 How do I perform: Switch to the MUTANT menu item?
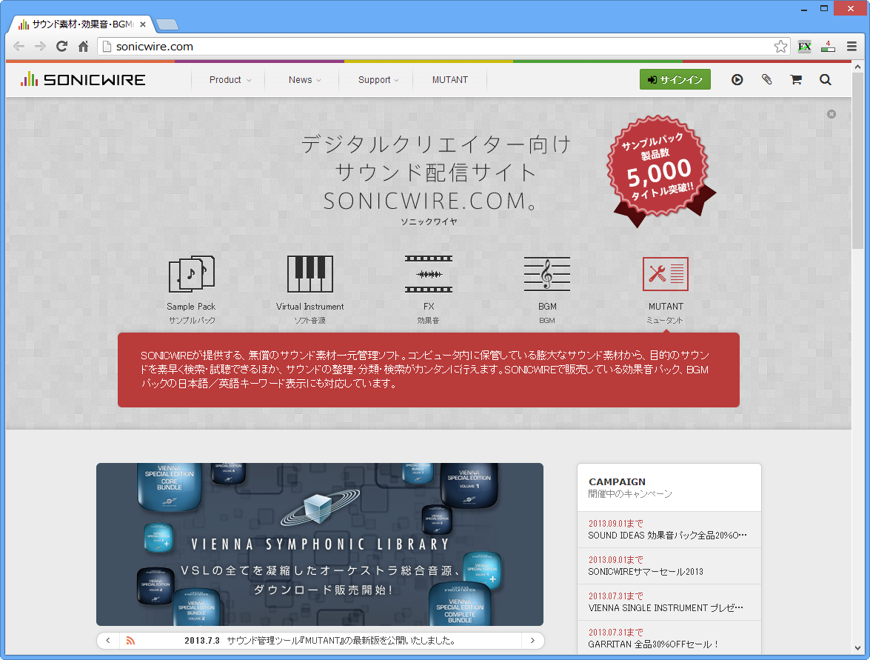(x=449, y=79)
